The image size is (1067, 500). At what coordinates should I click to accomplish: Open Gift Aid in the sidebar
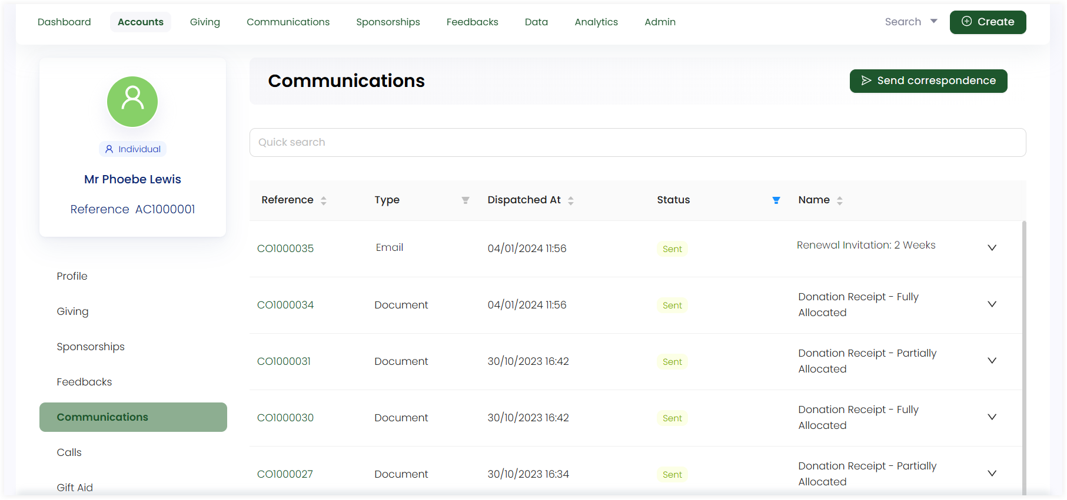click(x=75, y=488)
